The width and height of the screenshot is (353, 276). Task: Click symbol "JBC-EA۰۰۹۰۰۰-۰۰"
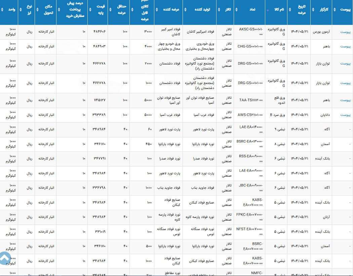pyautogui.click(x=251, y=188)
